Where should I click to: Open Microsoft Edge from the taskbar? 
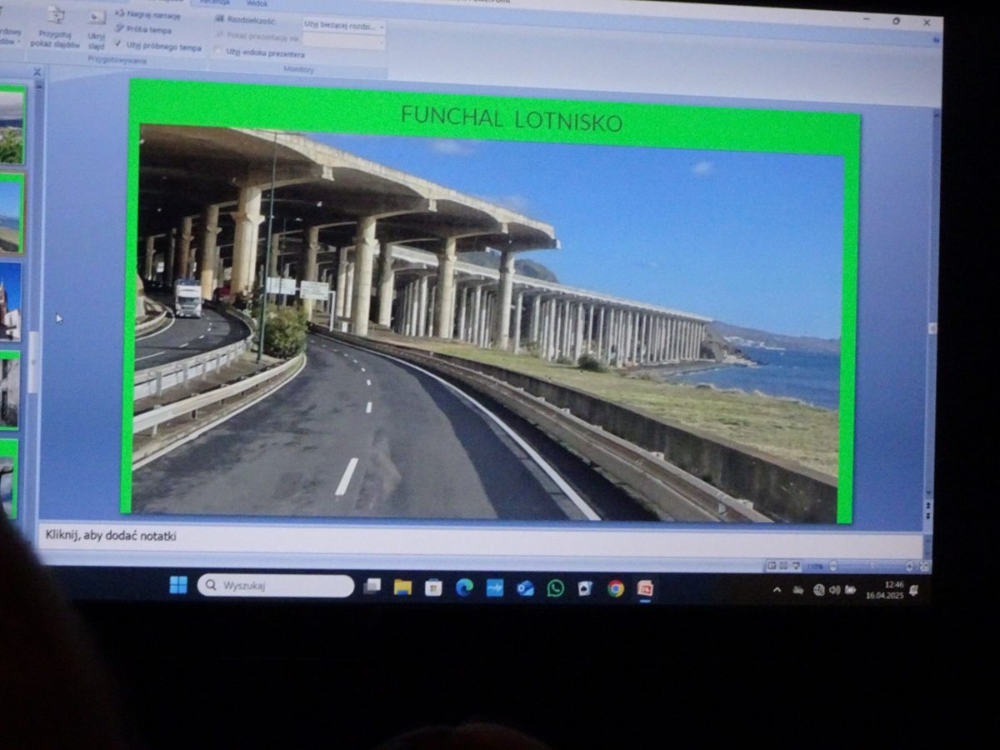[x=464, y=587]
